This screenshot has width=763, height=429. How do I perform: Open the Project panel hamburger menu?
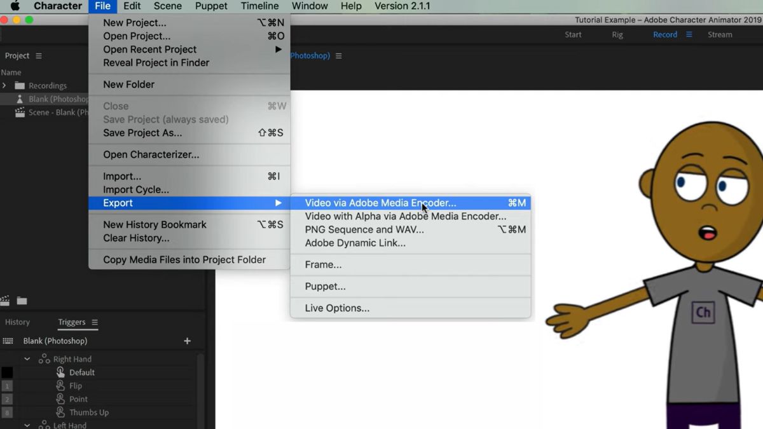point(39,56)
